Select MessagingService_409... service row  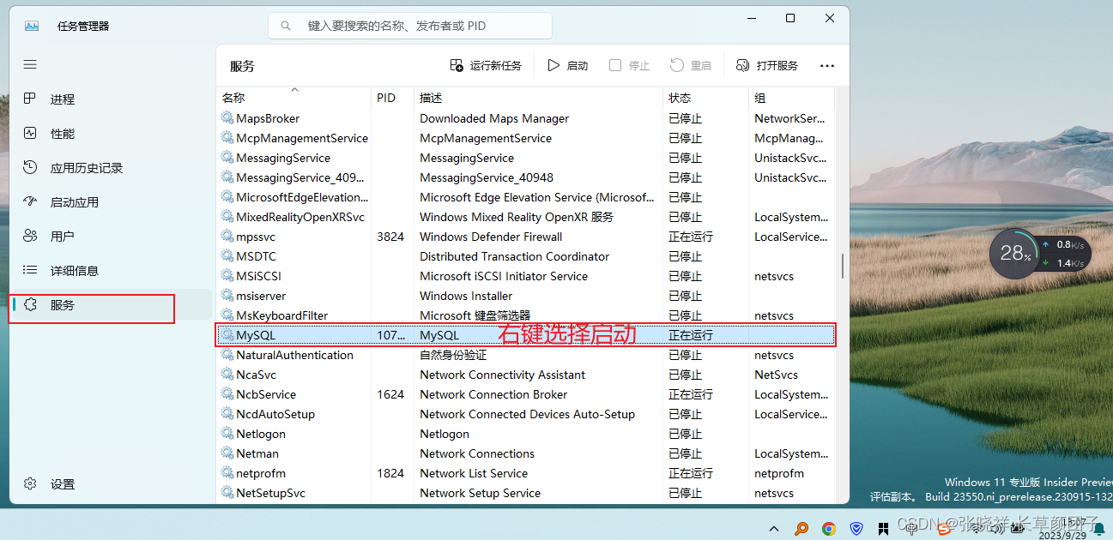(x=525, y=177)
